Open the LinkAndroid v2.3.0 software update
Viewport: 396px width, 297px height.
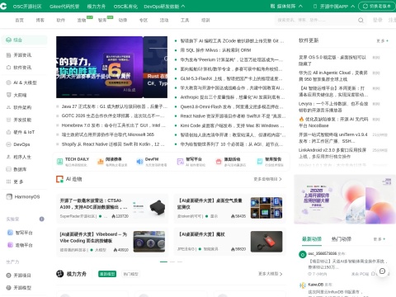[x=332, y=153]
